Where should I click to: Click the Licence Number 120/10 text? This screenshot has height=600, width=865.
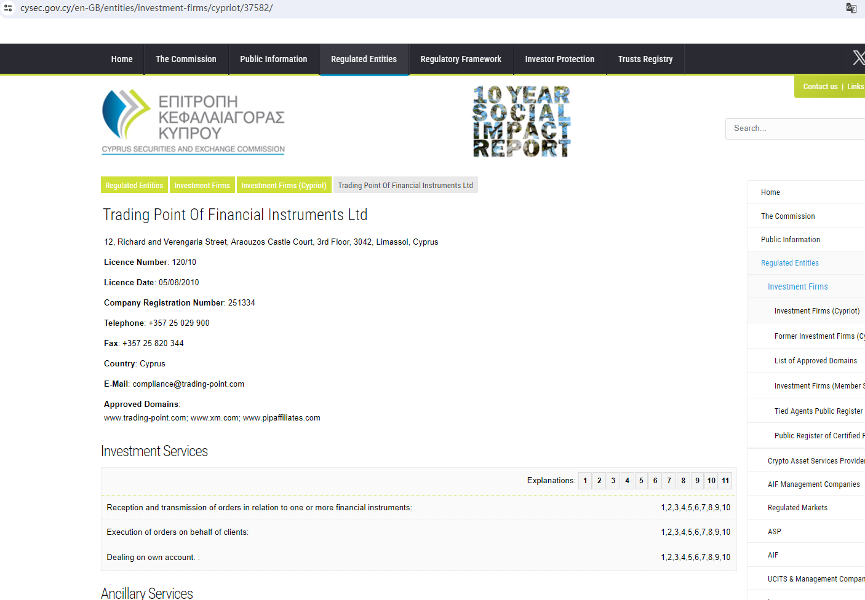click(x=150, y=262)
